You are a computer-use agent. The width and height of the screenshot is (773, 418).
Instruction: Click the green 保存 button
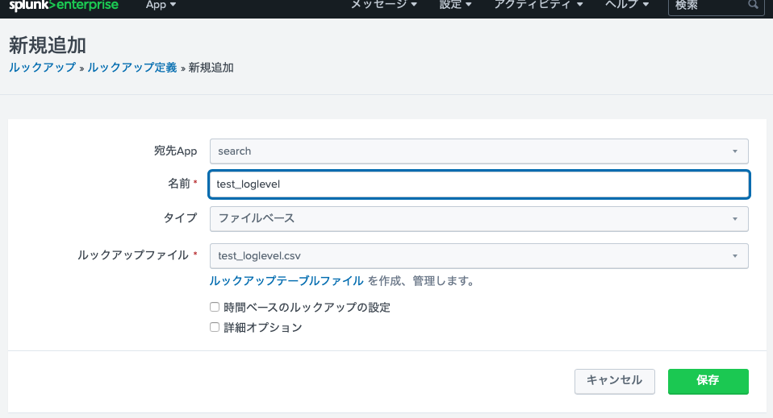[x=708, y=382]
